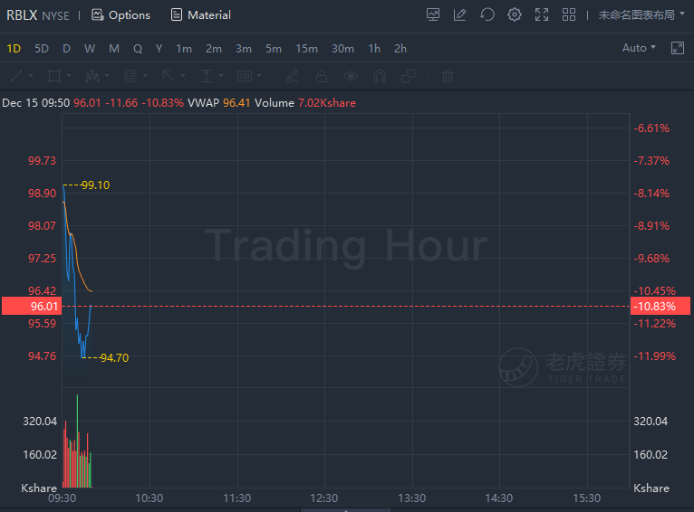Viewport: 694px width, 512px height.
Task: Open the grid layout icon
Action: 569,14
